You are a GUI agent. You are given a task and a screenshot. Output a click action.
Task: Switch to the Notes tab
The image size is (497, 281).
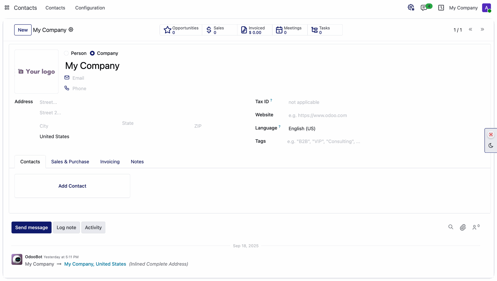click(137, 162)
